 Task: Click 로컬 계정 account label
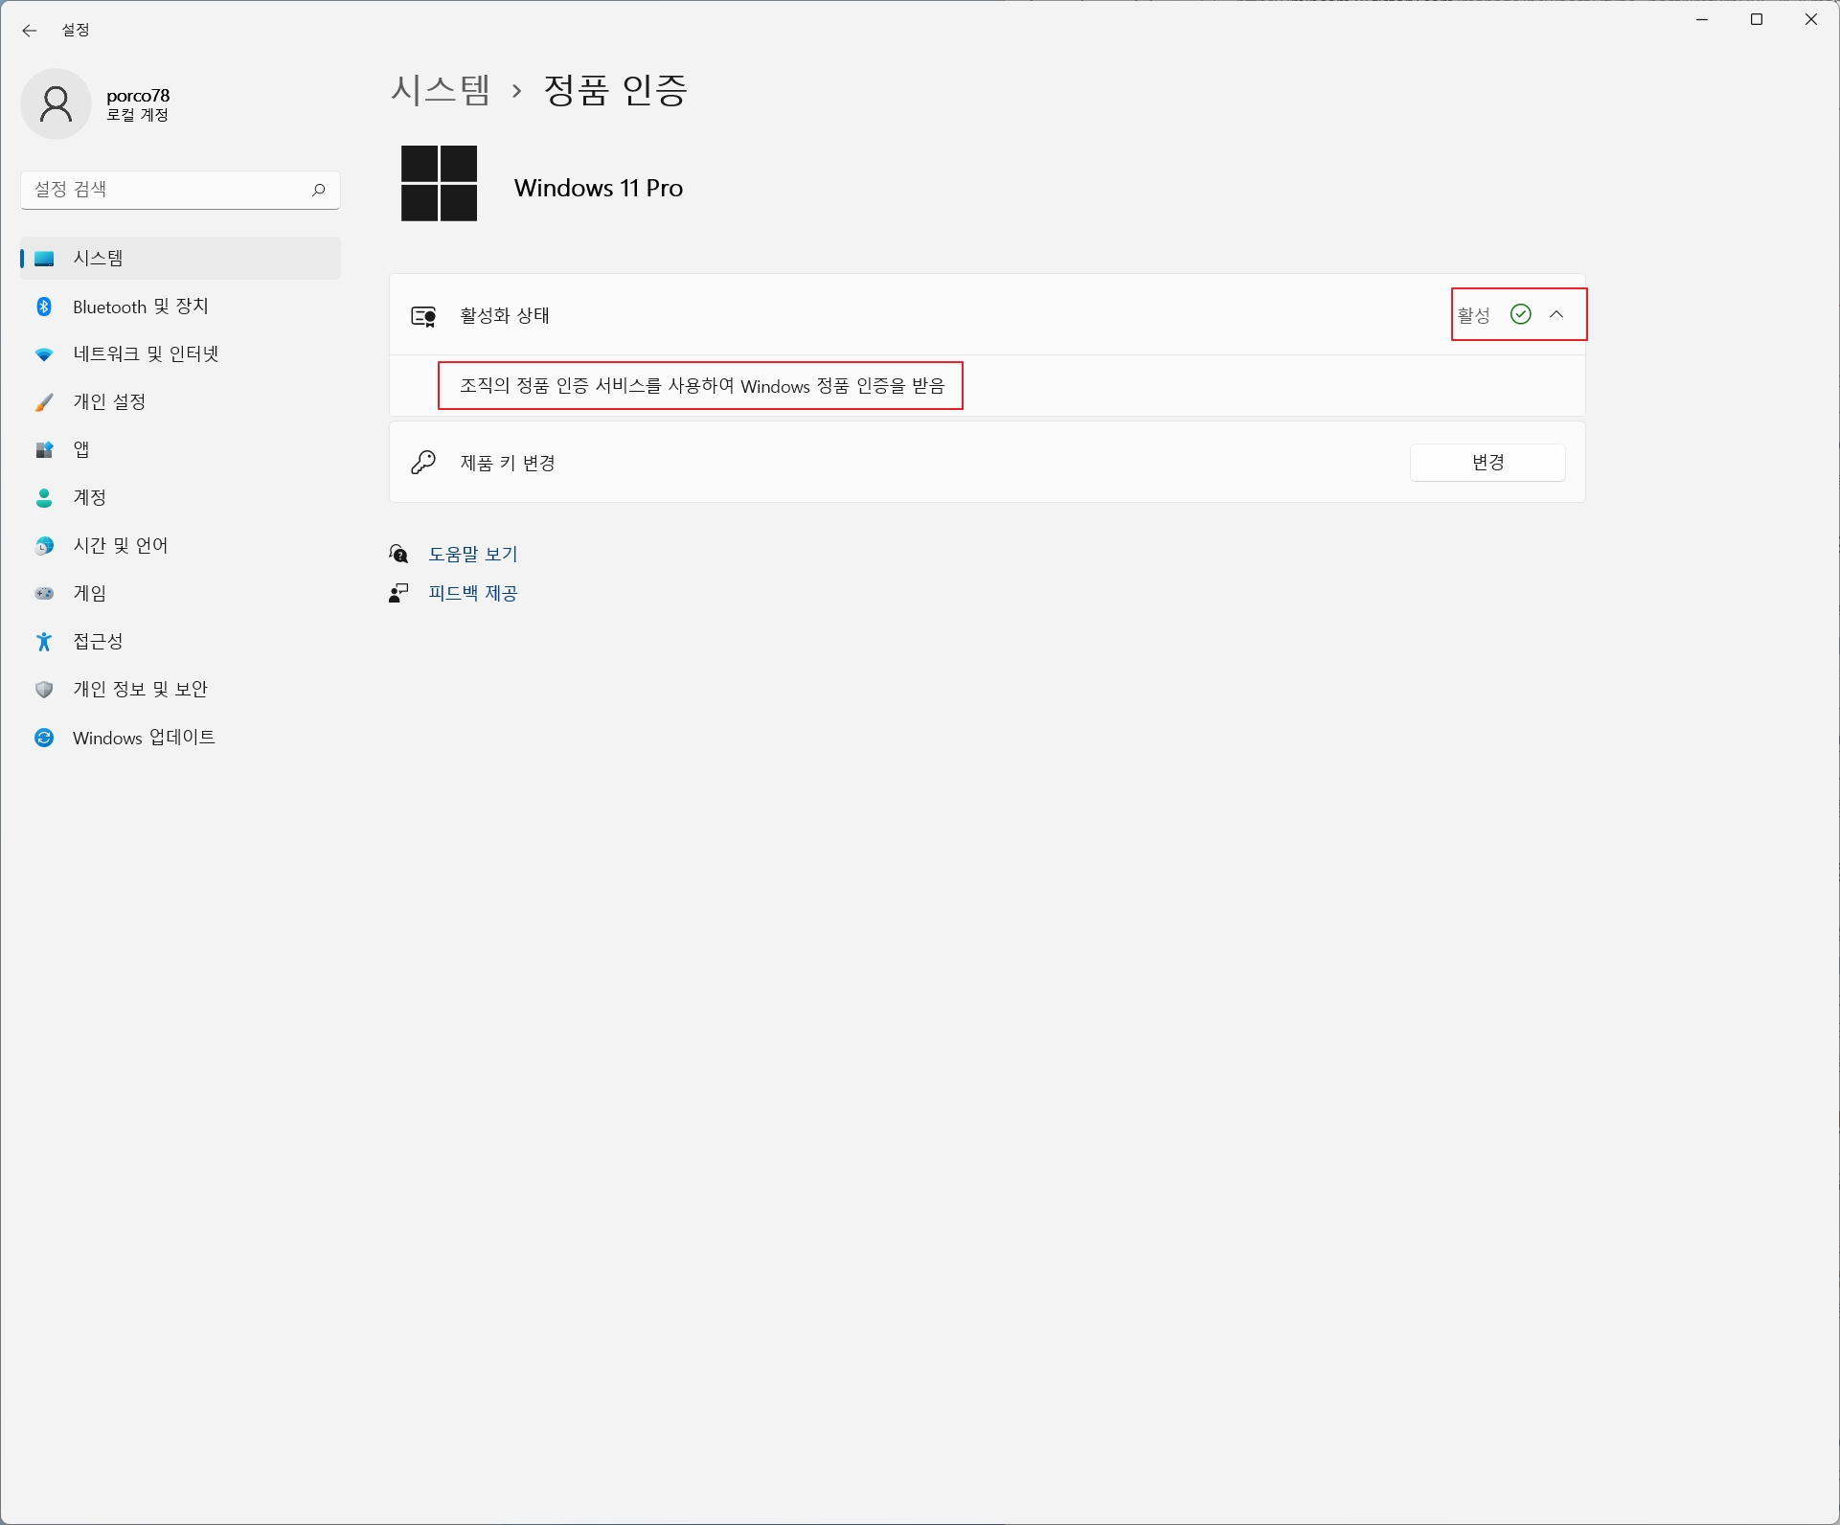138,115
